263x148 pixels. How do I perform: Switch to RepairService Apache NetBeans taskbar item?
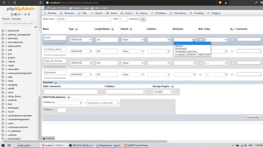(109, 145)
